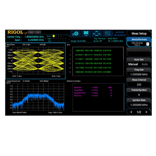156x156 pixels.
Task: Open the Meas Setup menu header
Action: 139,33
